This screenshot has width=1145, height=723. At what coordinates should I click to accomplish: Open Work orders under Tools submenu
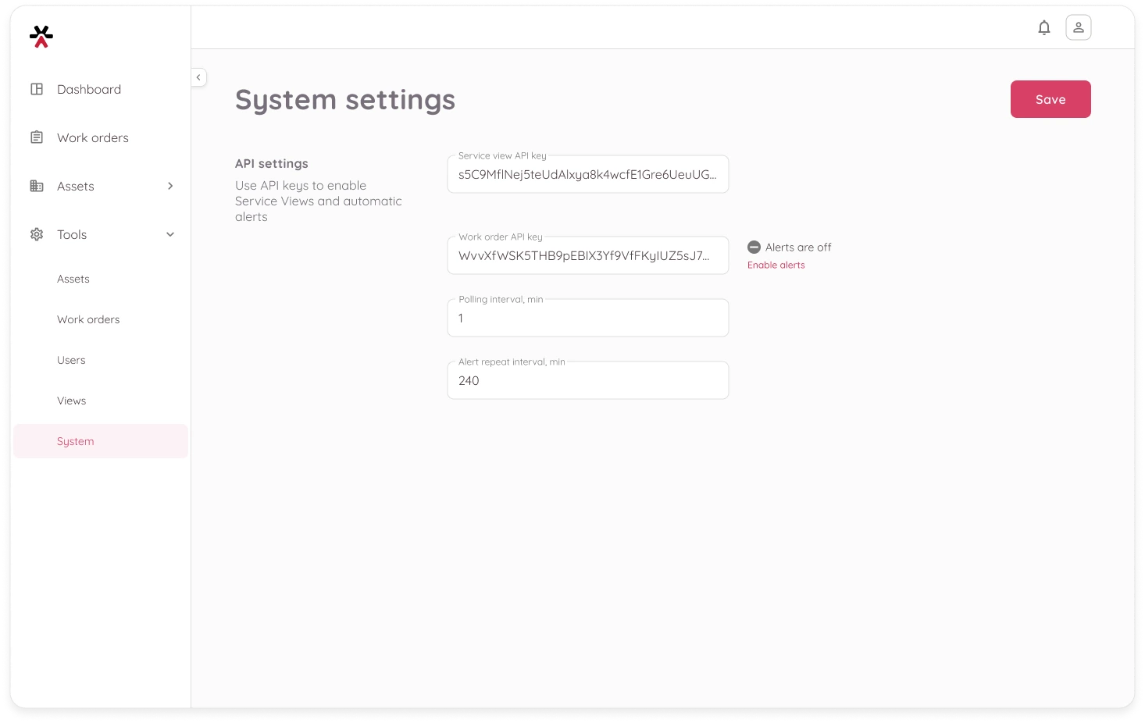(88, 319)
